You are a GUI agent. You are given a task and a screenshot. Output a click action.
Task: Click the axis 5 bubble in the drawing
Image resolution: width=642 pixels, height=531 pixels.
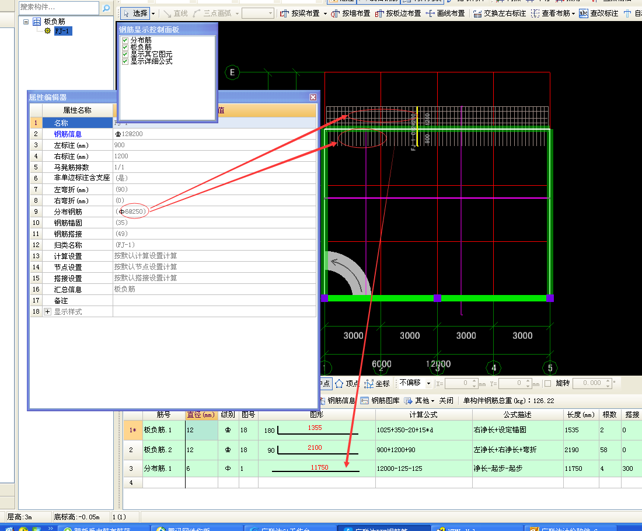pyautogui.click(x=550, y=367)
